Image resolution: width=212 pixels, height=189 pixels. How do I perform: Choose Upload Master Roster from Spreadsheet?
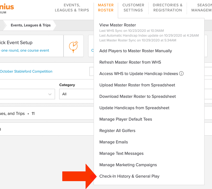pyautogui.click(x=137, y=85)
